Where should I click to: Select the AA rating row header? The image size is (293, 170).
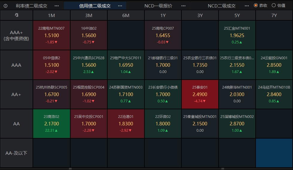point(16,124)
